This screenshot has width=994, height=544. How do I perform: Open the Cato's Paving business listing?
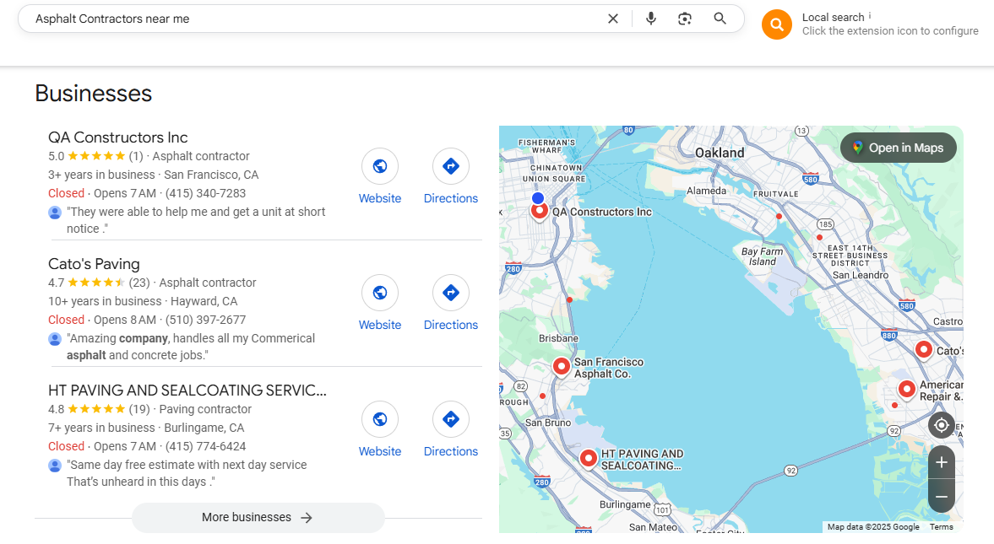coord(94,264)
